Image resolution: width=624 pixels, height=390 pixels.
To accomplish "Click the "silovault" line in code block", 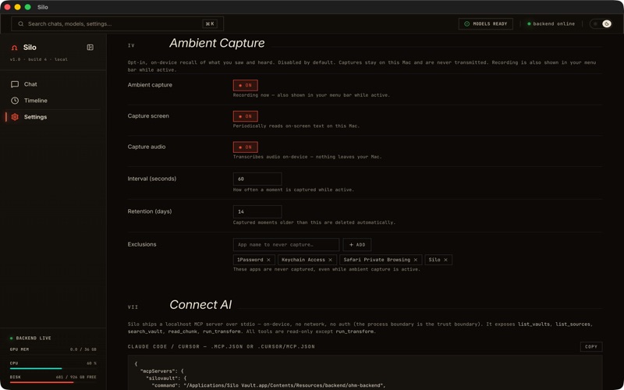I will [x=166, y=378].
